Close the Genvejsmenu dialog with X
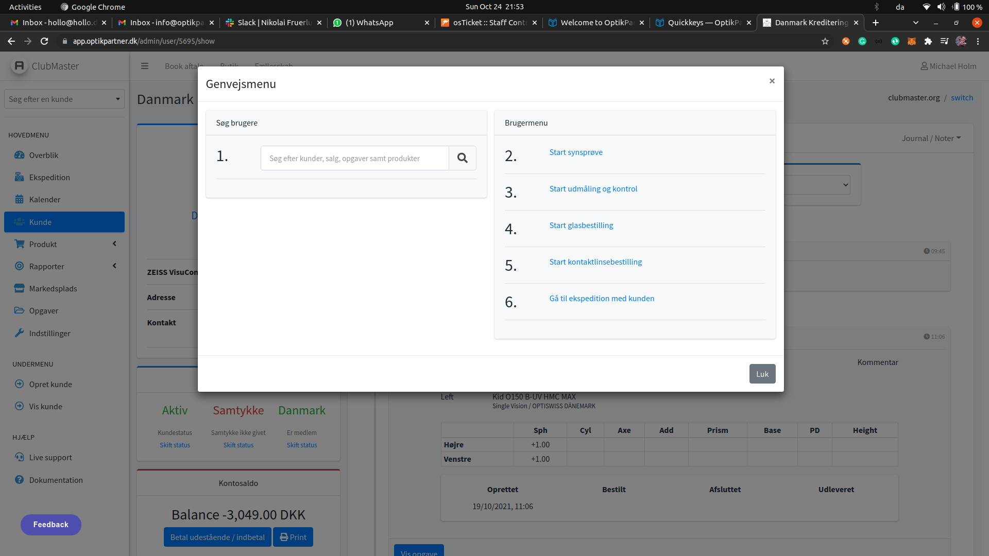989x556 pixels. (x=772, y=81)
